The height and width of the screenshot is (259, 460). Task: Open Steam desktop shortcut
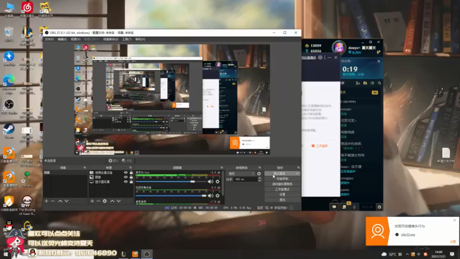pos(9,131)
